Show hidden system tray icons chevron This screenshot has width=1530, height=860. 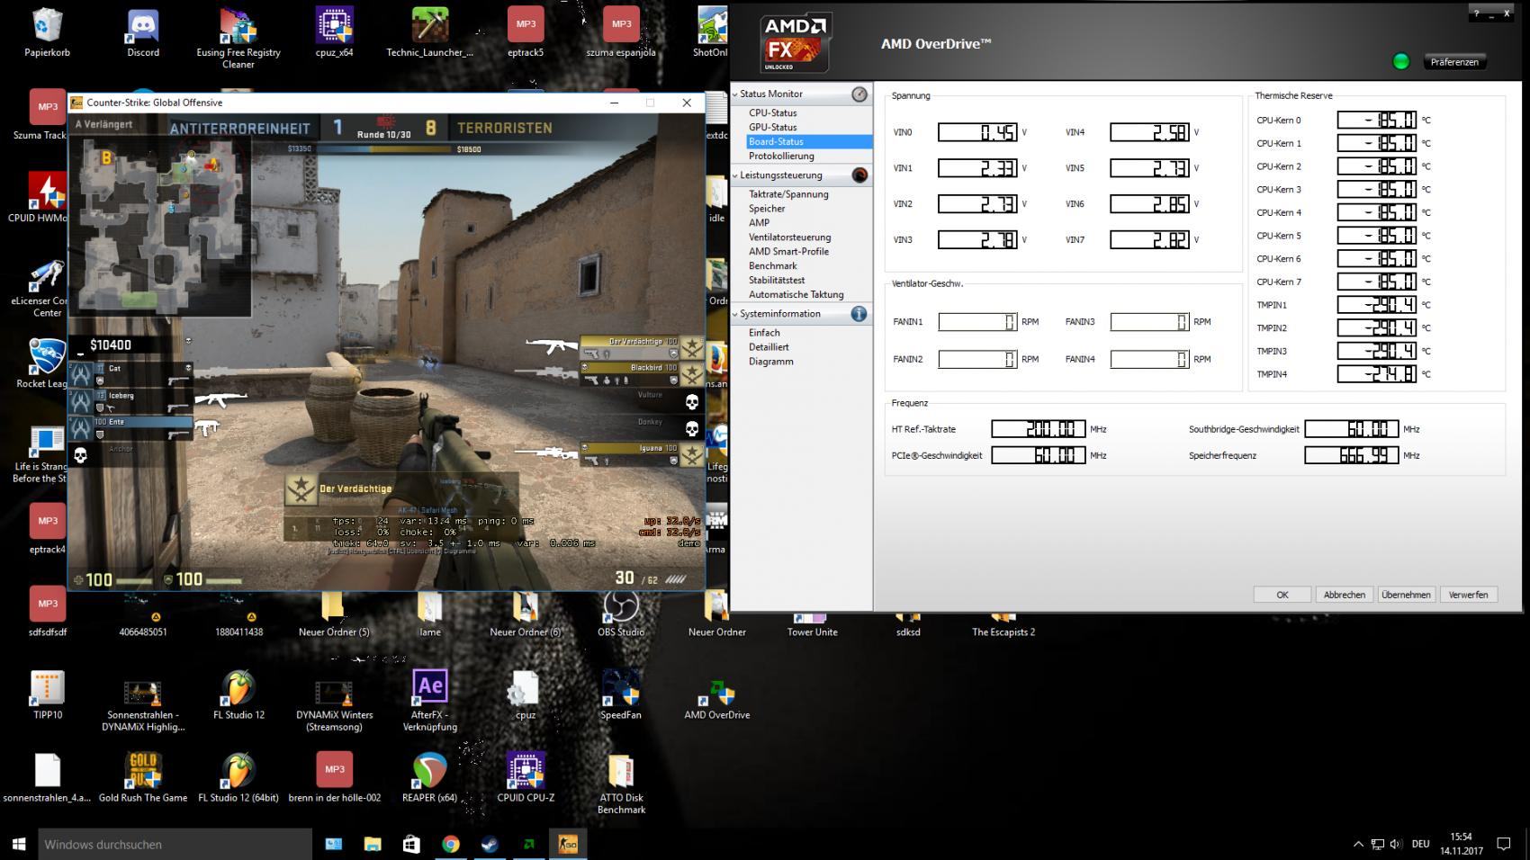click(x=1358, y=844)
